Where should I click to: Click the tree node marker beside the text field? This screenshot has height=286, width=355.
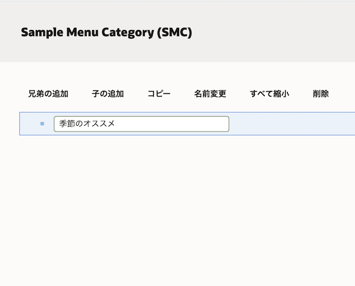coord(42,124)
